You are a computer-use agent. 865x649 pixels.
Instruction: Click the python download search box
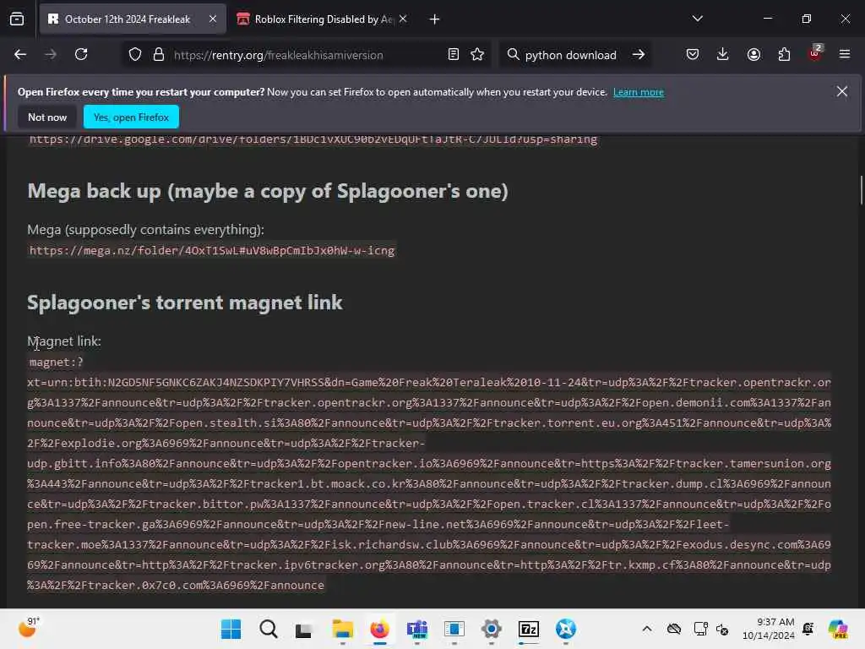570,55
